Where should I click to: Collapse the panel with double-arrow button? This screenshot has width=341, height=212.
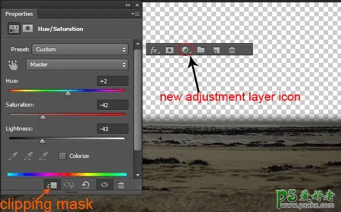[128, 5]
